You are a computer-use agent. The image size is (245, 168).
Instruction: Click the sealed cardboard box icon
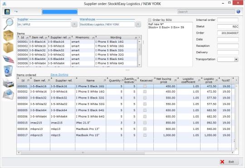coord(8,35)
